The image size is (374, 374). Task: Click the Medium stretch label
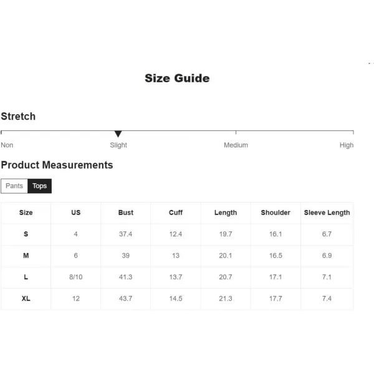pyautogui.click(x=236, y=145)
